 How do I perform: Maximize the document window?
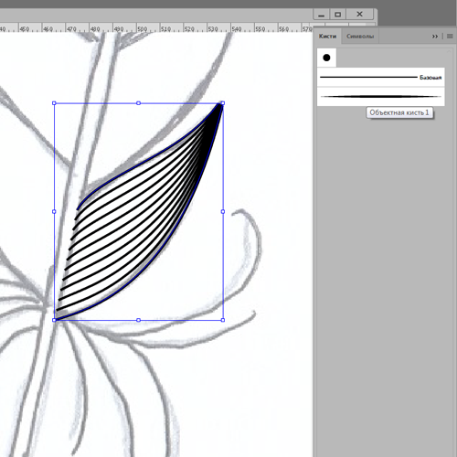[x=338, y=15]
